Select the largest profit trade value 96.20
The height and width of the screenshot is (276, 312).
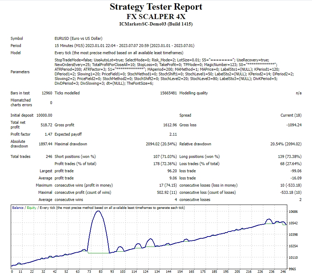[172, 171]
